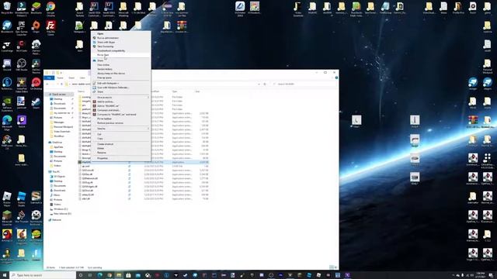Choose Edit with Notepad++
This screenshot has width=497, height=279.
[x=120, y=83]
